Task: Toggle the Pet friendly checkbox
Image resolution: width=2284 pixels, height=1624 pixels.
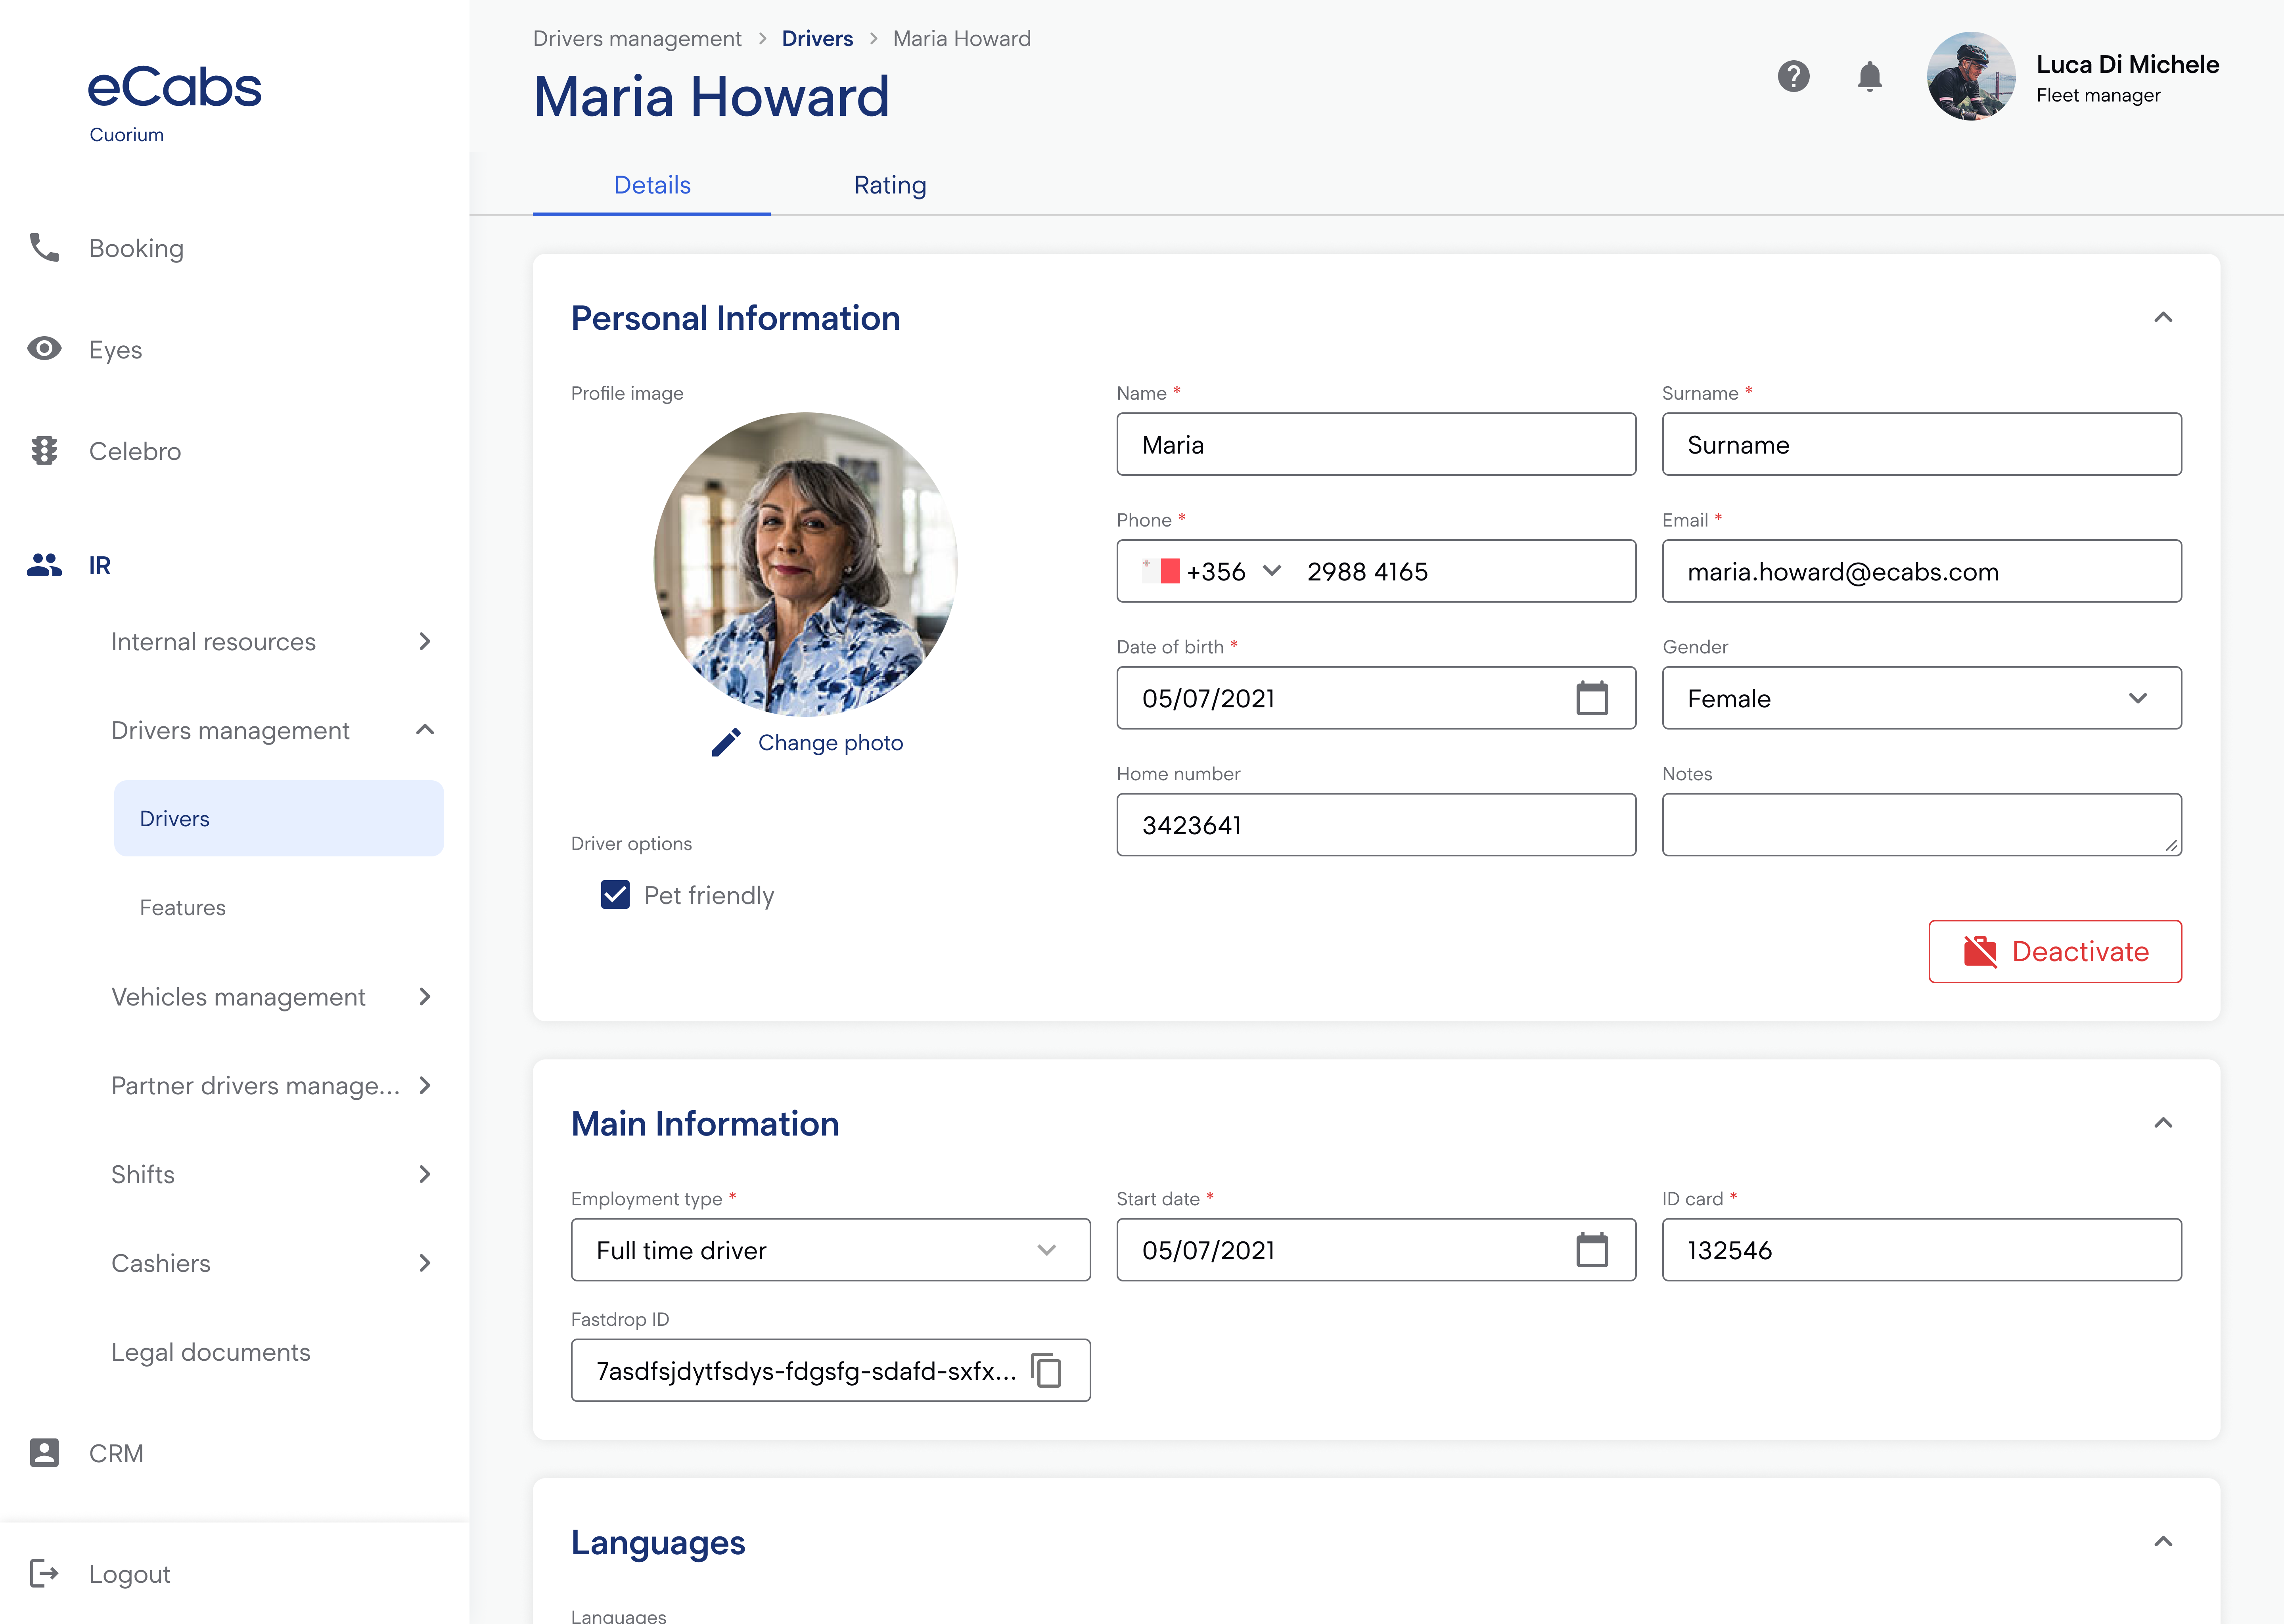Action: click(615, 895)
